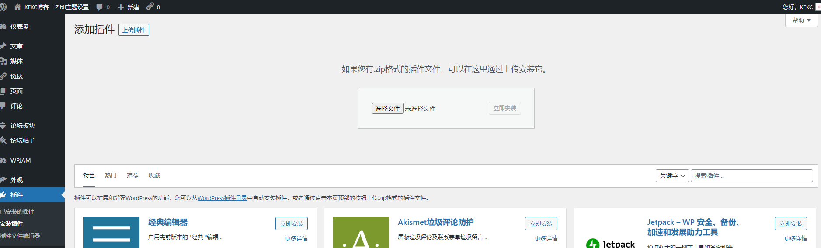Click the plus icon next to 新建
Image resolution: width=821 pixels, height=248 pixels.
121,7
